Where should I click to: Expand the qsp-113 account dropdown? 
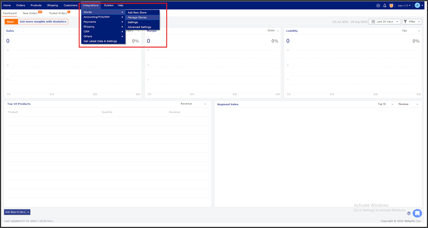[x=404, y=5]
